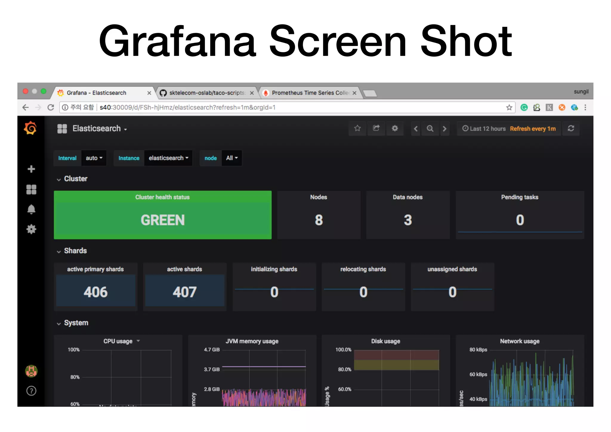Open the Interval auto dropdown
Image resolution: width=611 pixels, height=432 pixels.
[94, 158]
